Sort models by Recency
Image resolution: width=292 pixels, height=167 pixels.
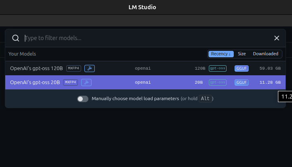click(x=221, y=54)
